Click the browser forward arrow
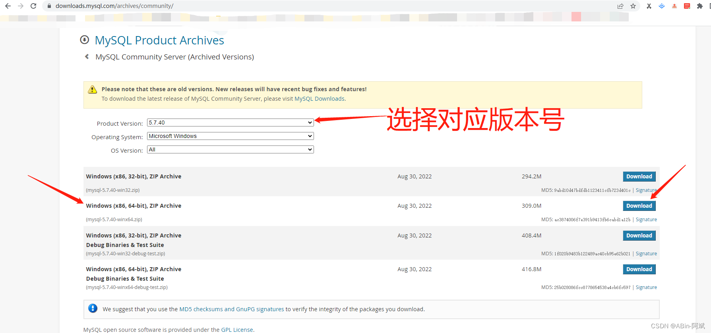 (21, 6)
